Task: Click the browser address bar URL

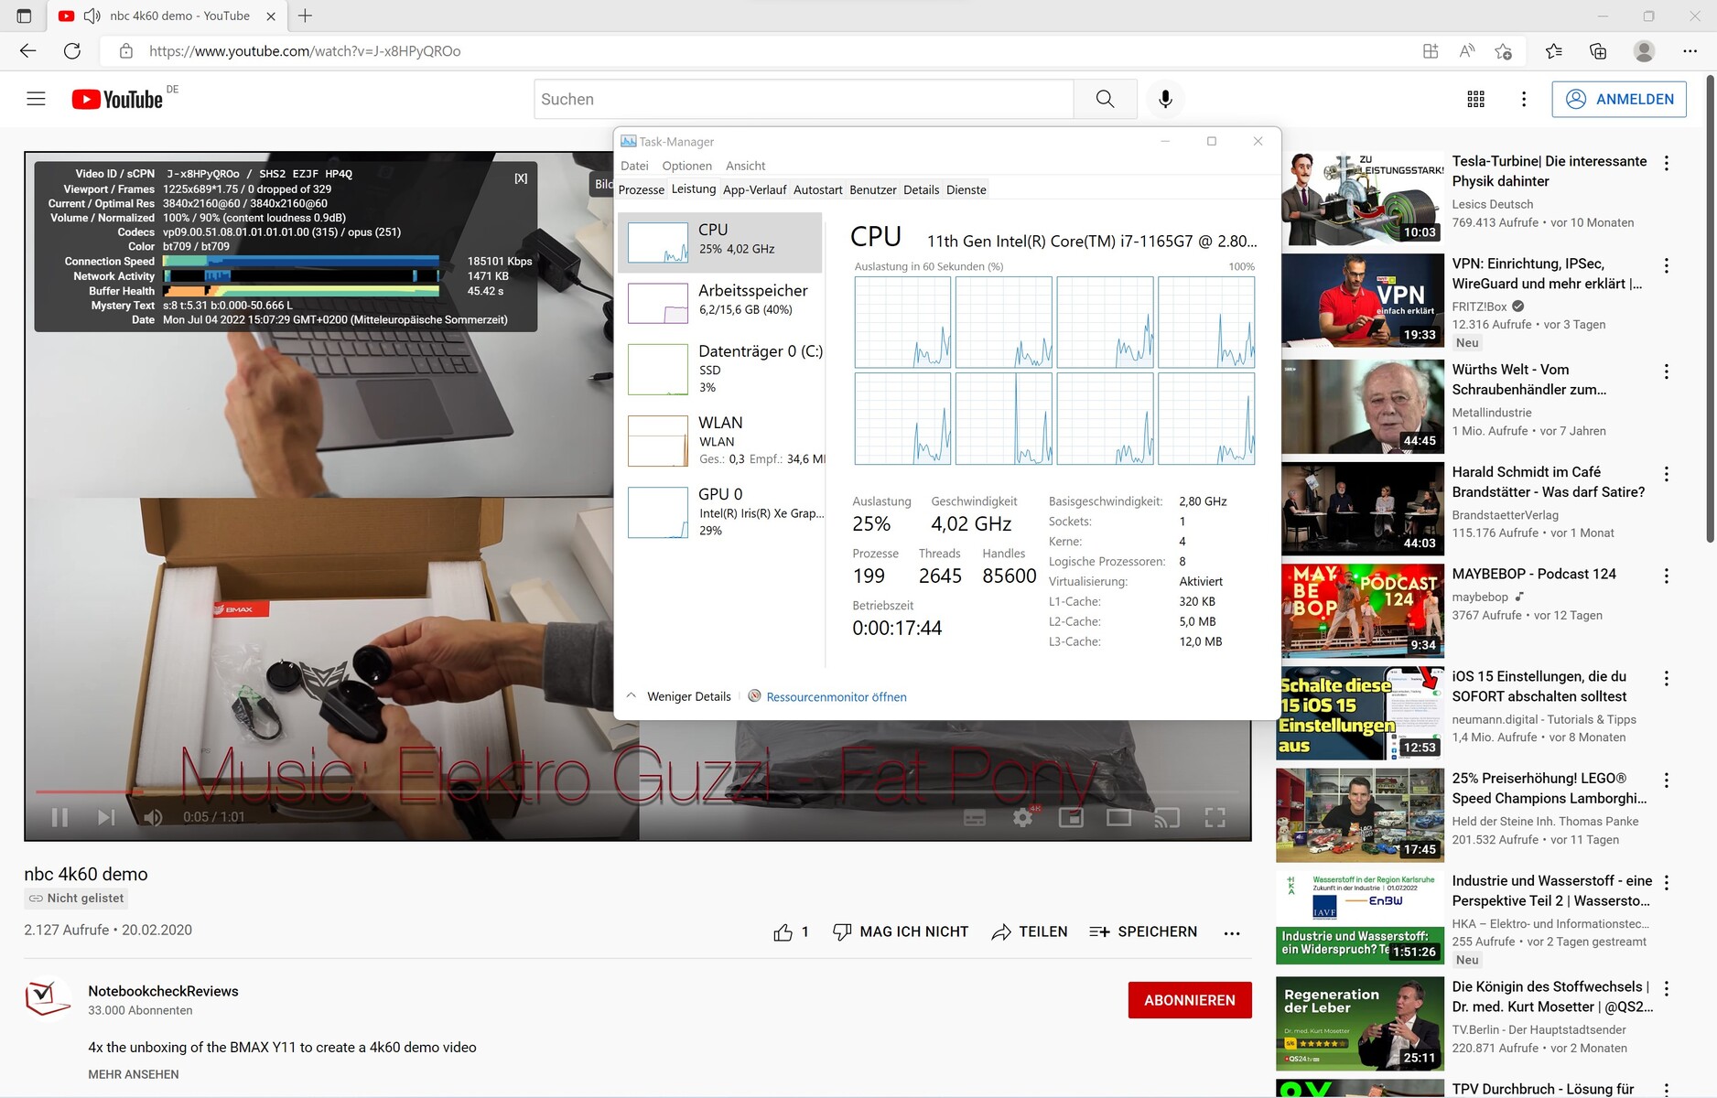Action: click(x=305, y=51)
